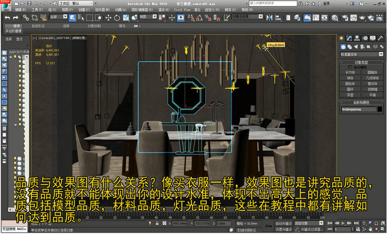Click the 球体 sphere button
387x234 pixels.
[x=350, y=78]
